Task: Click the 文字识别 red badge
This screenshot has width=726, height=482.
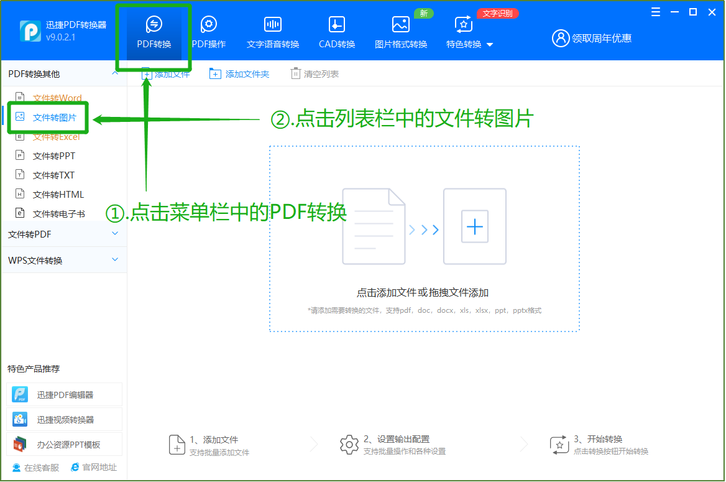Action: 497,14
